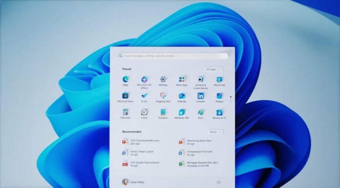Open Compendium First Draft Word document
Screen dimensions: 340x188
click(x=195, y=153)
